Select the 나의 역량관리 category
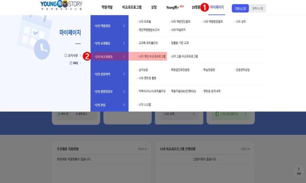 tap(110, 26)
